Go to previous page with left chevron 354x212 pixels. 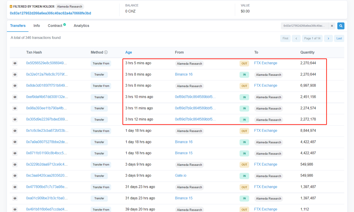pyautogui.click(x=296, y=38)
